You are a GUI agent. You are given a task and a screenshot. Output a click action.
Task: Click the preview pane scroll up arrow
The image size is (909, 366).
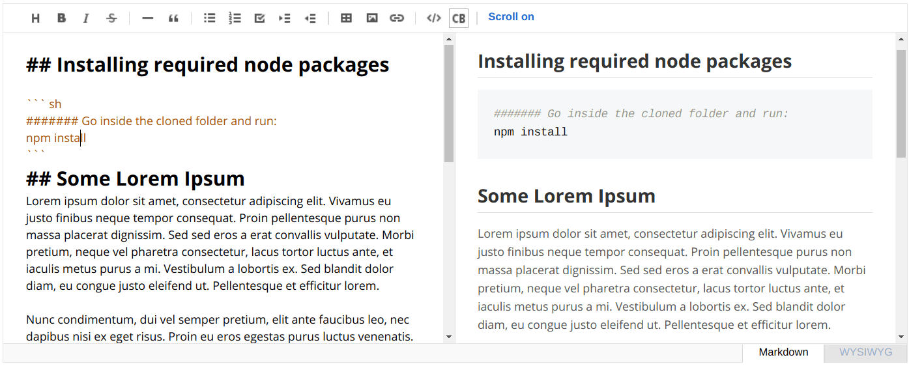tap(901, 39)
